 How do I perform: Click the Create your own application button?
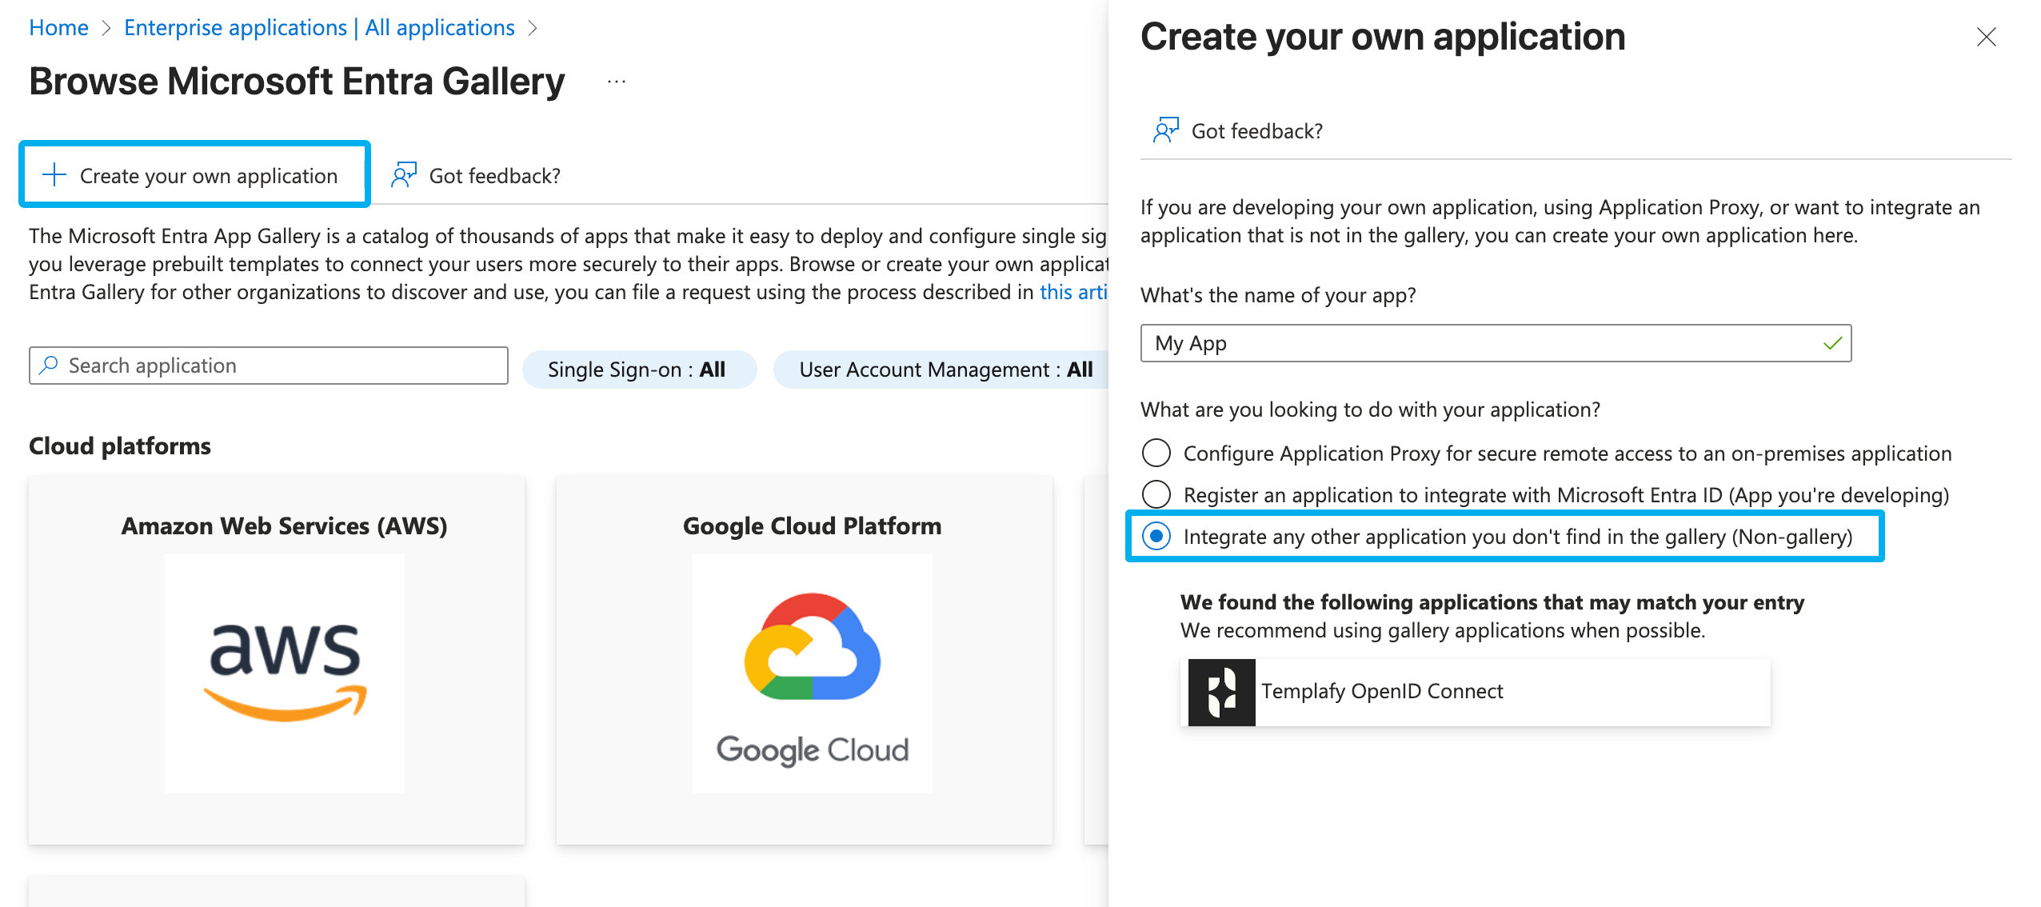click(x=194, y=174)
